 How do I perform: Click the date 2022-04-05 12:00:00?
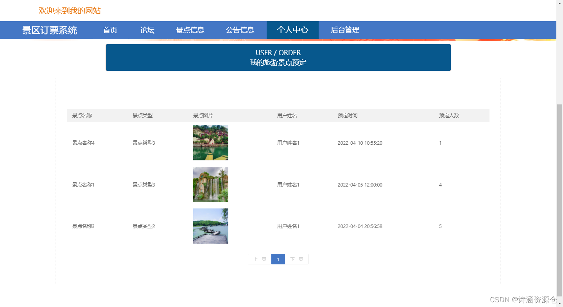[x=360, y=185]
